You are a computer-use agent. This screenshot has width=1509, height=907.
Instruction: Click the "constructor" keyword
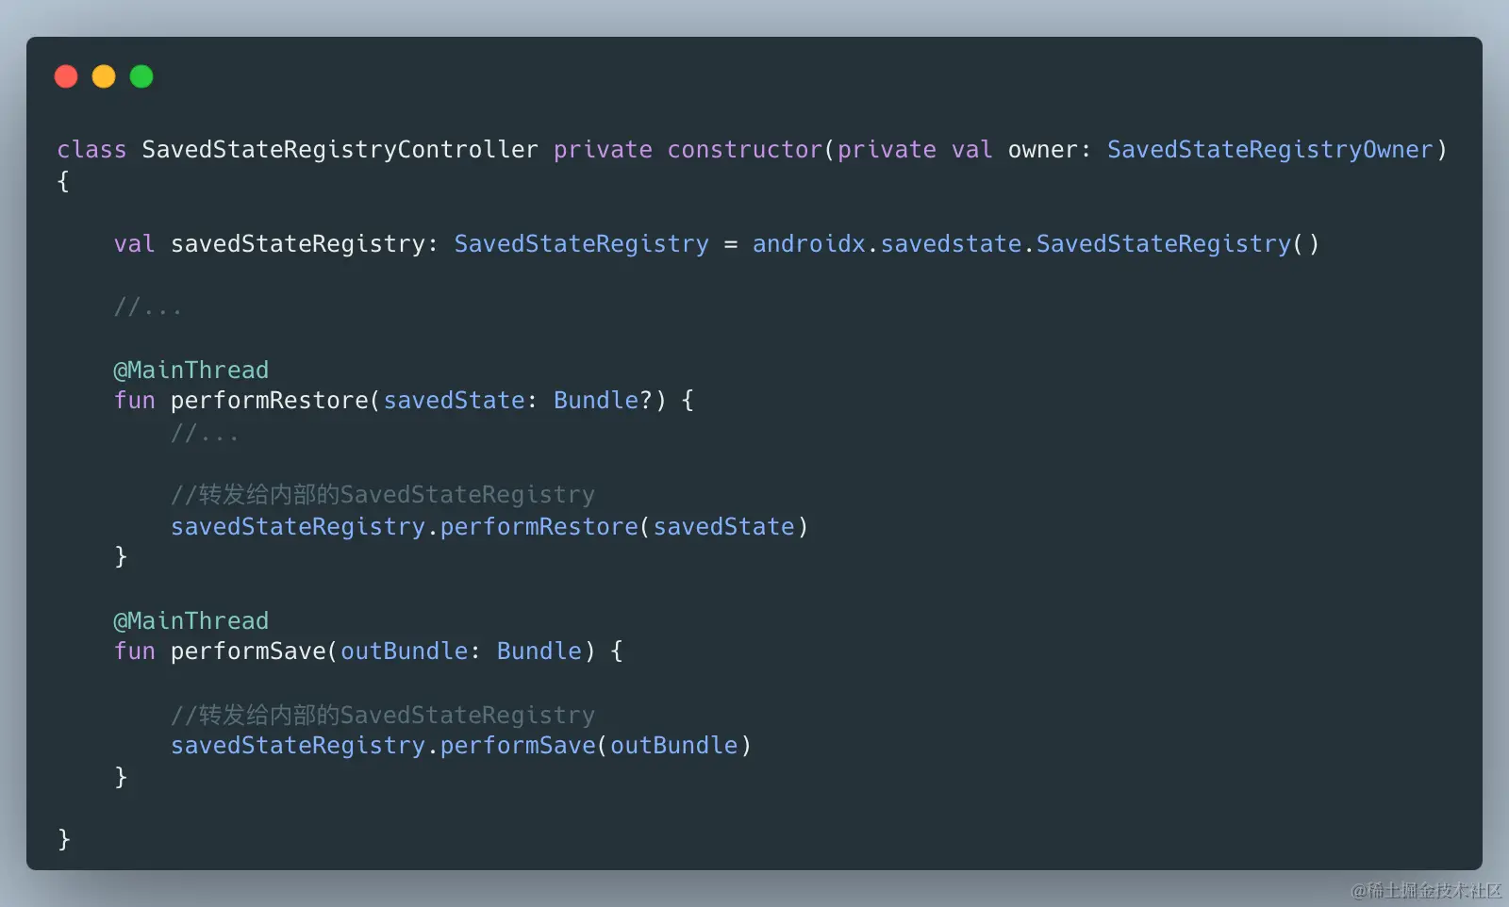(745, 150)
